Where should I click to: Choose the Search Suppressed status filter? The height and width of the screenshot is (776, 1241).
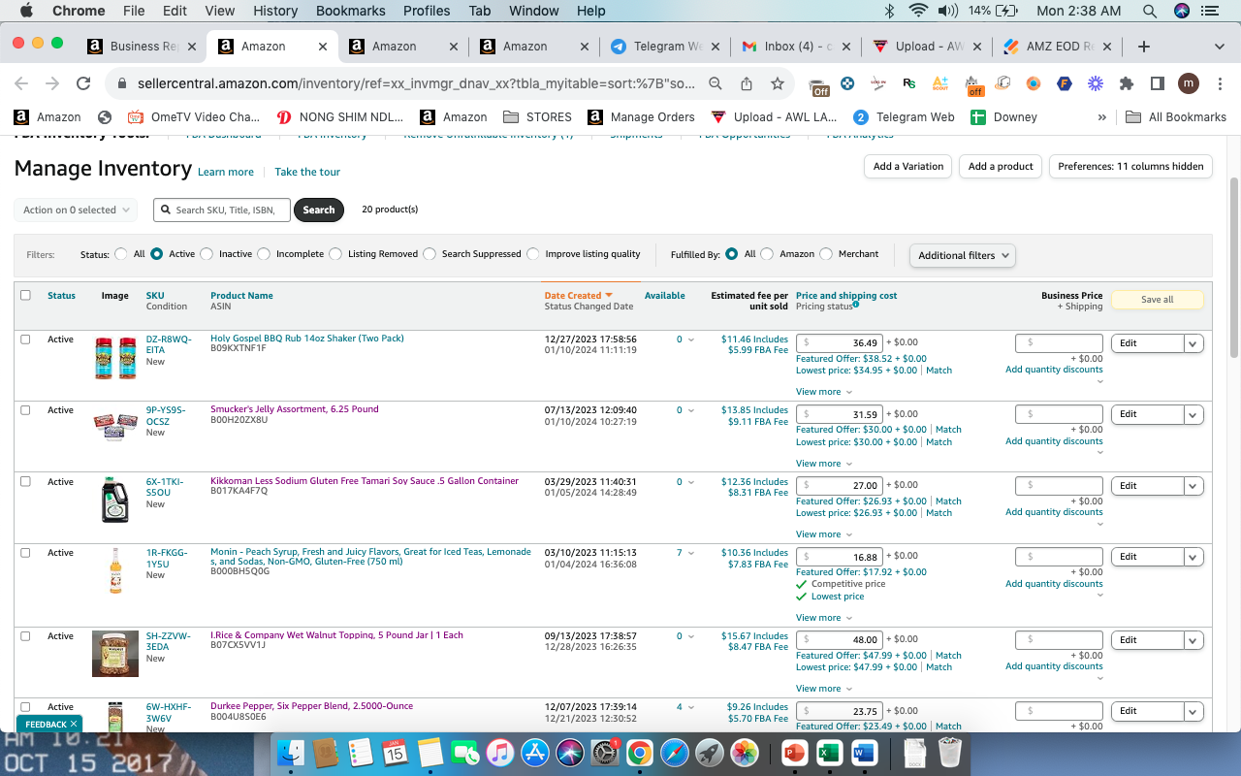(x=430, y=254)
